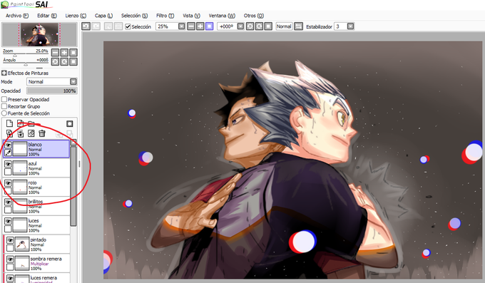Click the pencil icon on blanco layer
Image resolution: width=485 pixels, height=283 pixels.
[x=8, y=153]
